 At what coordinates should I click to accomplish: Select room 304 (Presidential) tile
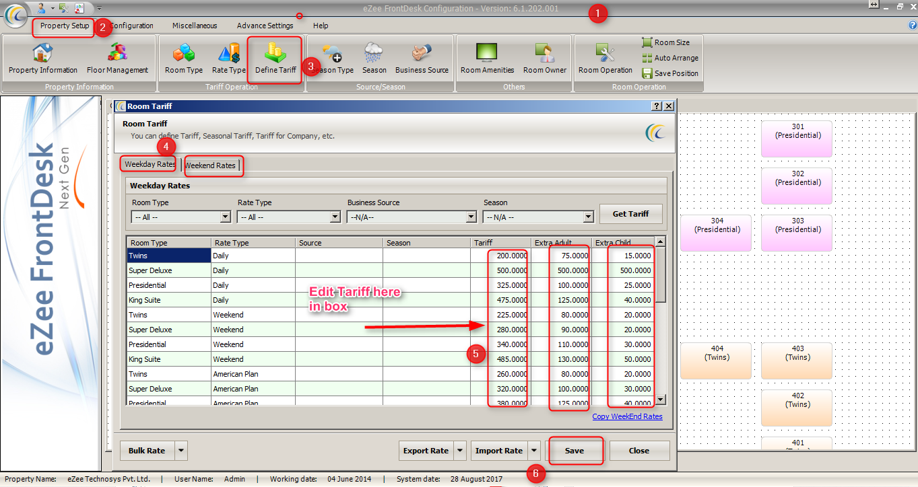pyautogui.click(x=716, y=233)
